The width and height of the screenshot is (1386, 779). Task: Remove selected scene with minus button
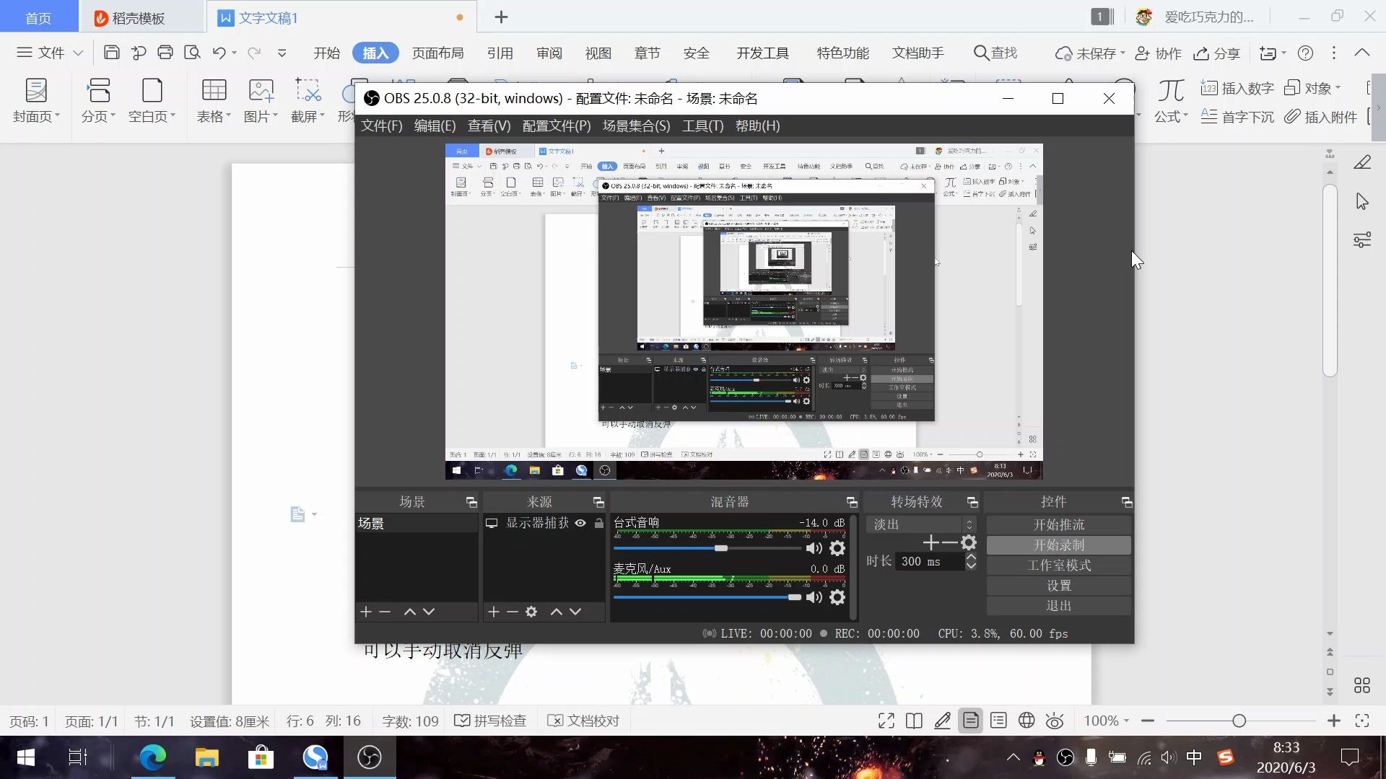point(385,612)
